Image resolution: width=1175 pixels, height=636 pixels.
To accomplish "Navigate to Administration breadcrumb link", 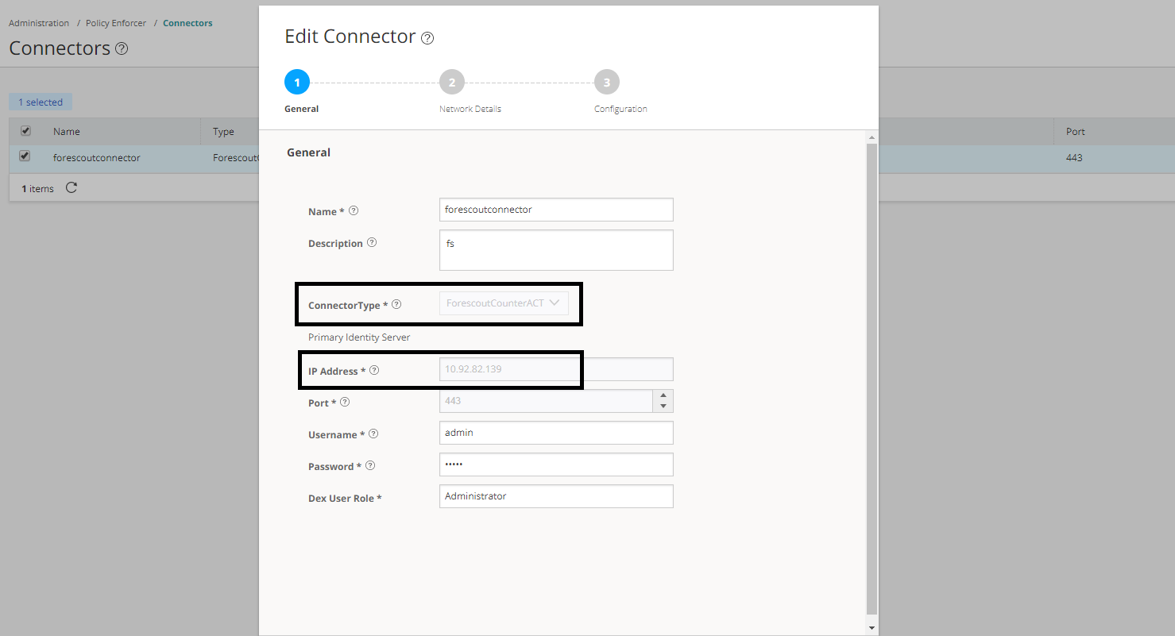I will pyautogui.click(x=38, y=22).
